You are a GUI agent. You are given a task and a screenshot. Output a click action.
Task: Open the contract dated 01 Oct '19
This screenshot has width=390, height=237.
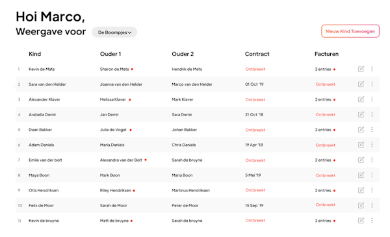(254, 84)
